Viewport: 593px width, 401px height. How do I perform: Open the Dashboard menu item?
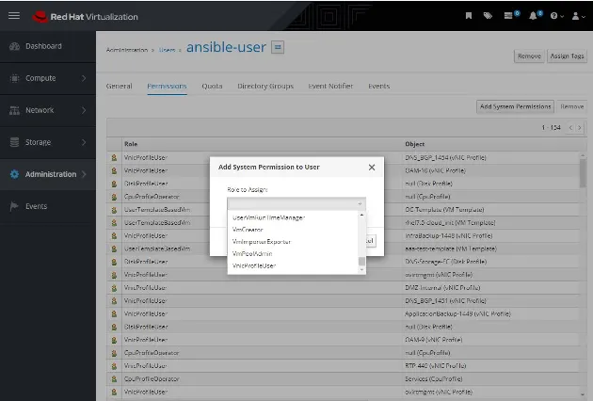[x=48, y=46]
